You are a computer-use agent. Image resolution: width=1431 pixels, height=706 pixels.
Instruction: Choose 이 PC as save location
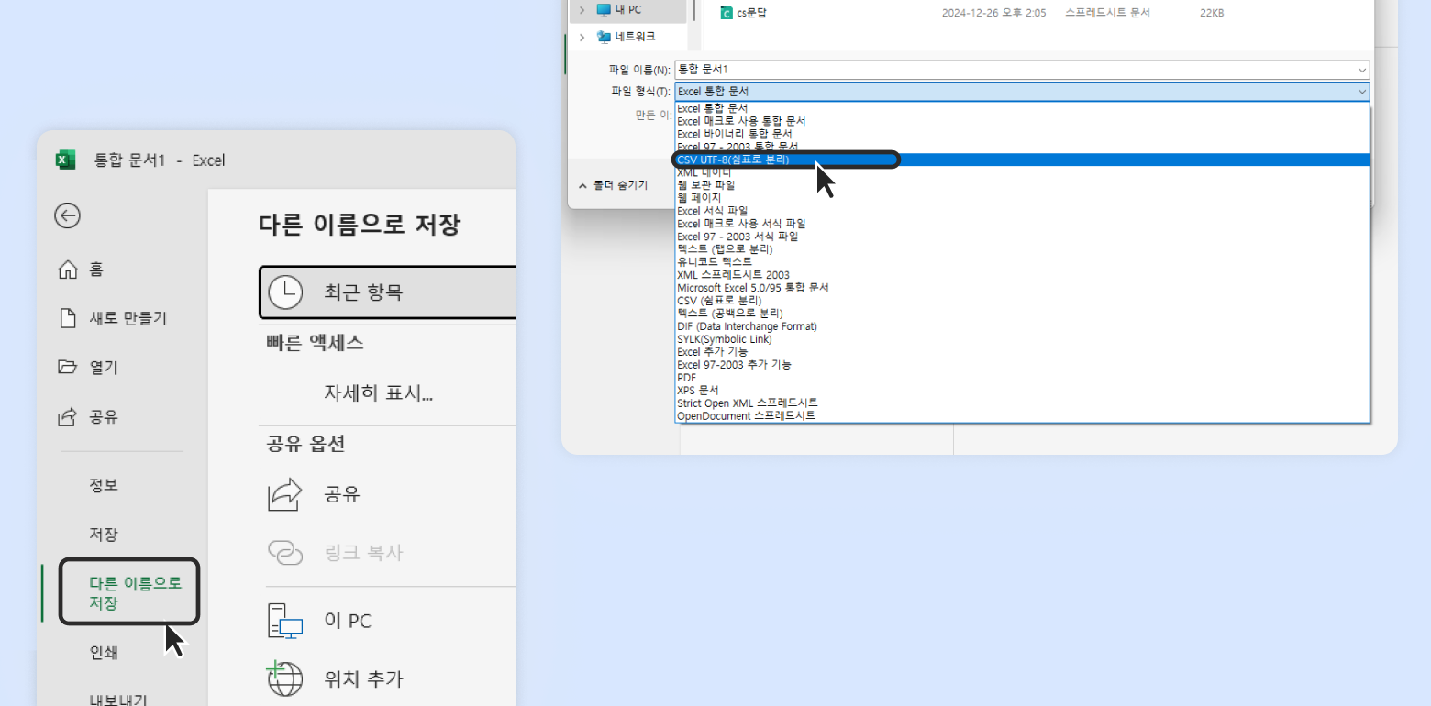[320, 621]
